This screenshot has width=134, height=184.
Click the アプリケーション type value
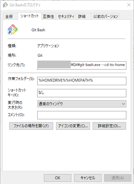48,46
